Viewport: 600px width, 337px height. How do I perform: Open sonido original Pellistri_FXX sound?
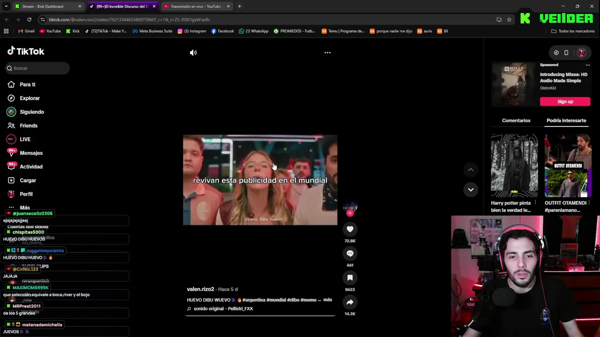[x=223, y=309]
